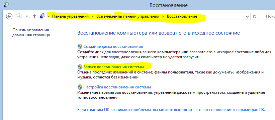Click the Восстановление window title text
This screenshot has height=120, width=275.
(x=169, y=5)
